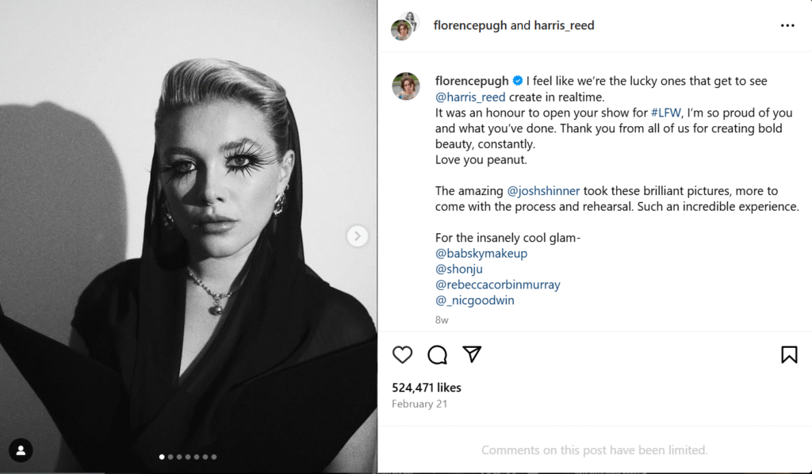Select the third carousel dot indicator
This screenshot has width=812, height=474.
[x=180, y=457]
